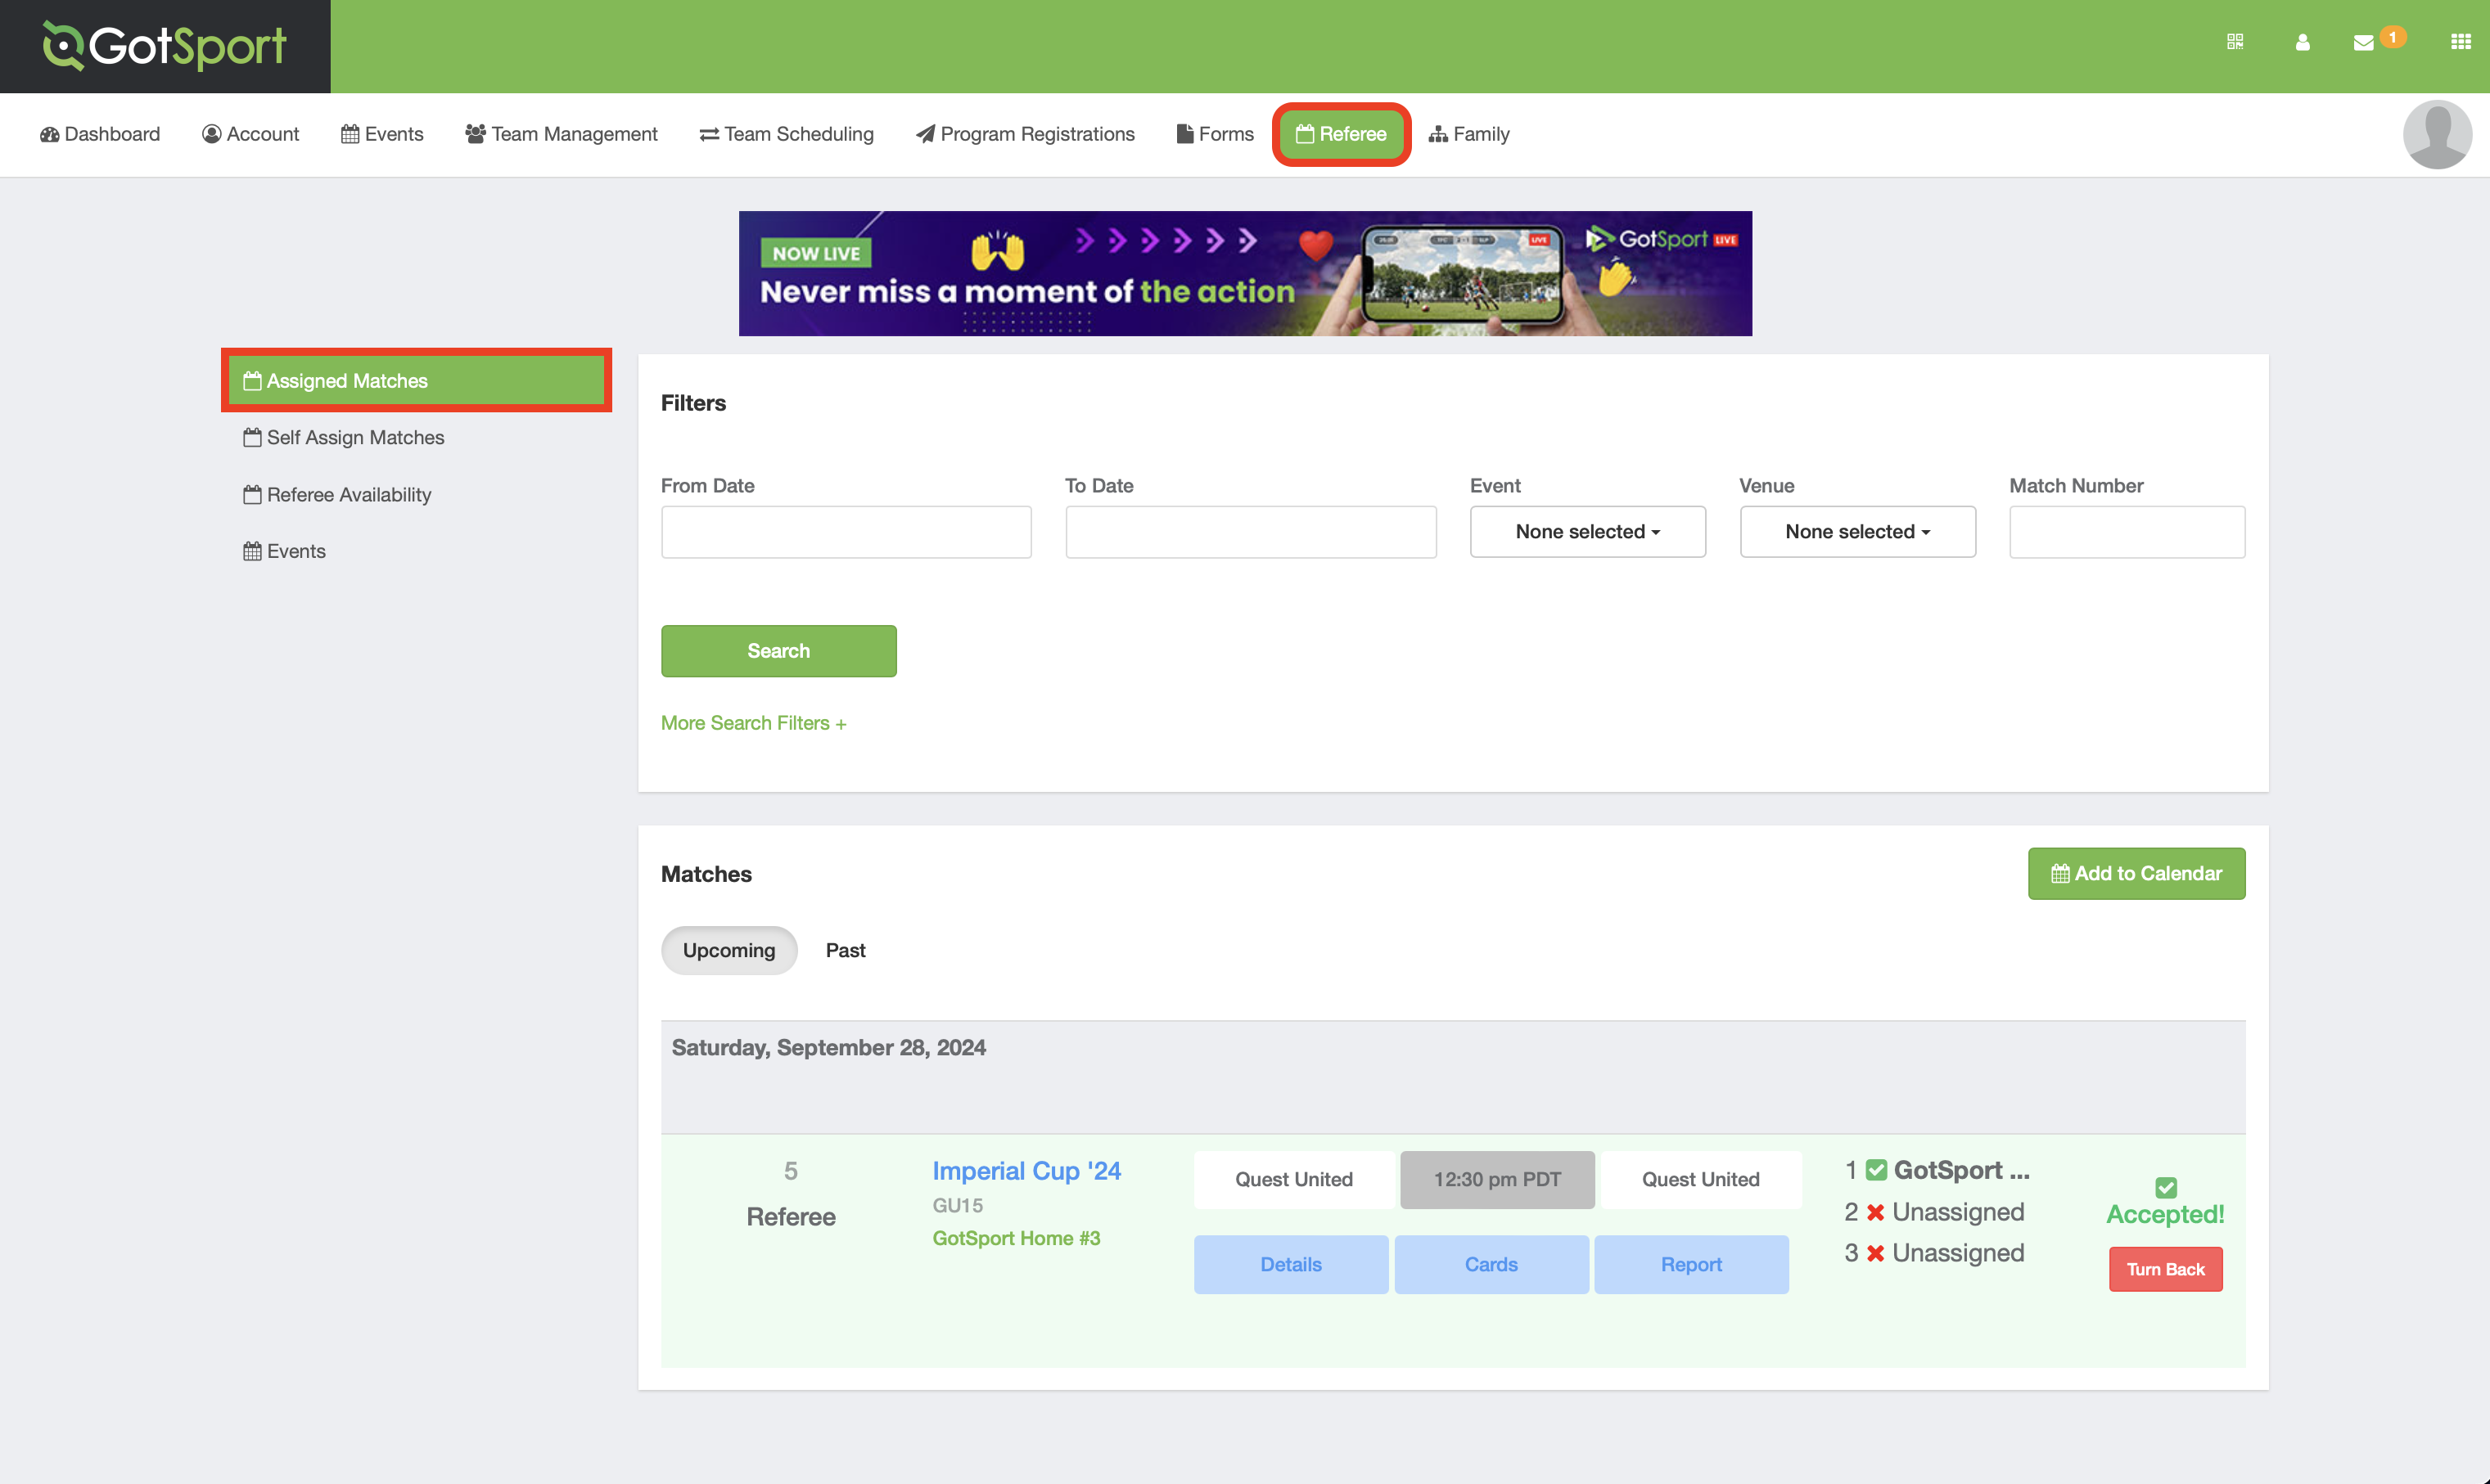2490x1484 pixels.
Task: Click the away team Quest United
Action: tap(1701, 1179)
